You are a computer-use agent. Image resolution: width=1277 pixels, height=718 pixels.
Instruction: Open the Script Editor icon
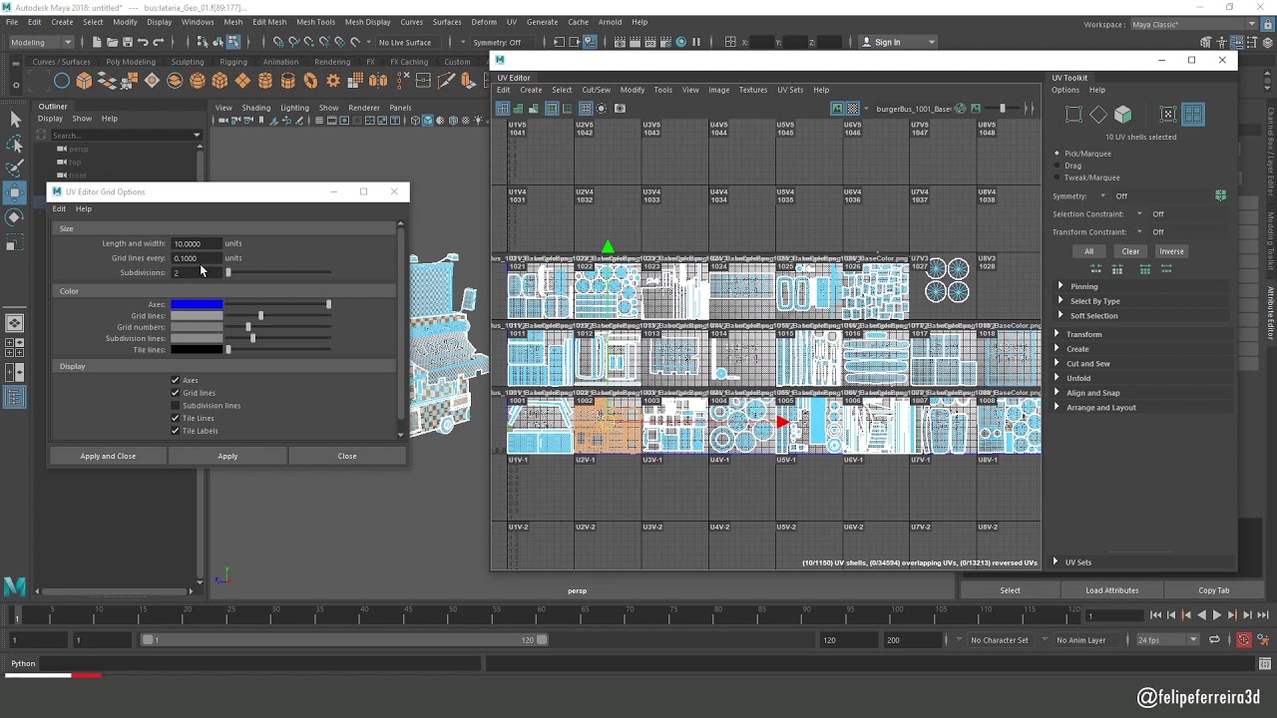pos(1265,664)
